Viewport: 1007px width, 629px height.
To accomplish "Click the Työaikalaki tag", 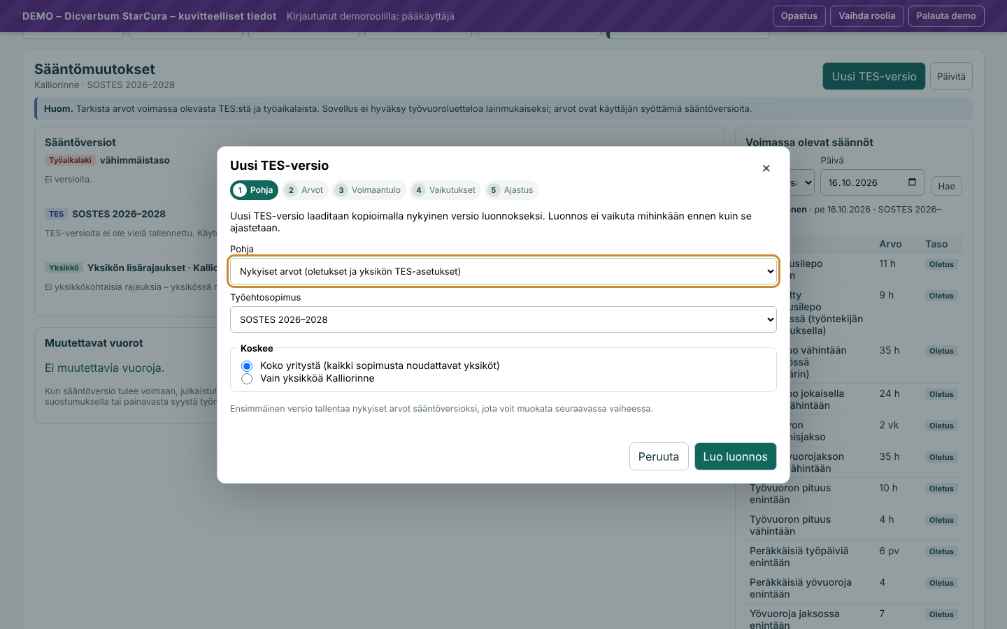I will 70,160.
